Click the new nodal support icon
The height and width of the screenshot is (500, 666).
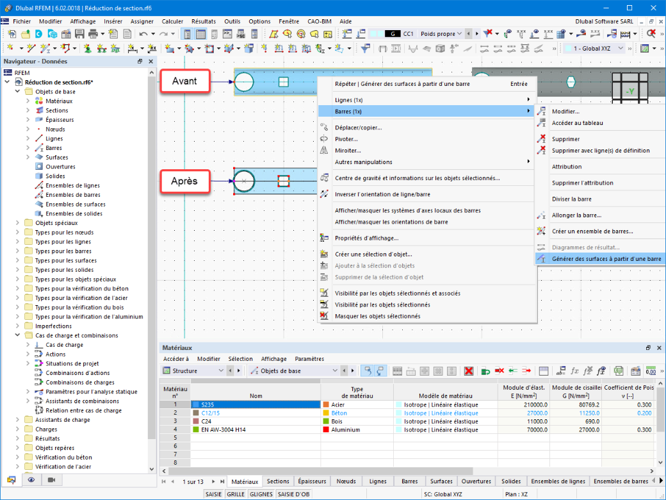pos(88,49)
